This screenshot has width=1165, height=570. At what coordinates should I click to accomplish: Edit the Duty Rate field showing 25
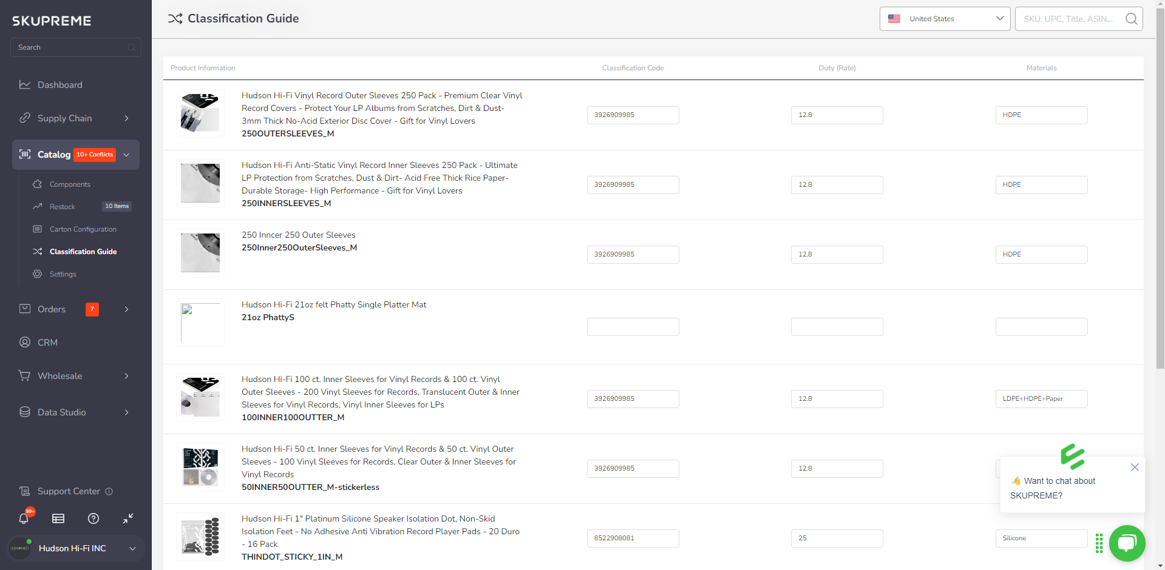click(x=837, y=538)
